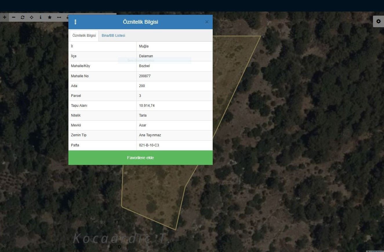The image size is (384, 252).
Task: Select the info query tool
Action: [41, 17]
